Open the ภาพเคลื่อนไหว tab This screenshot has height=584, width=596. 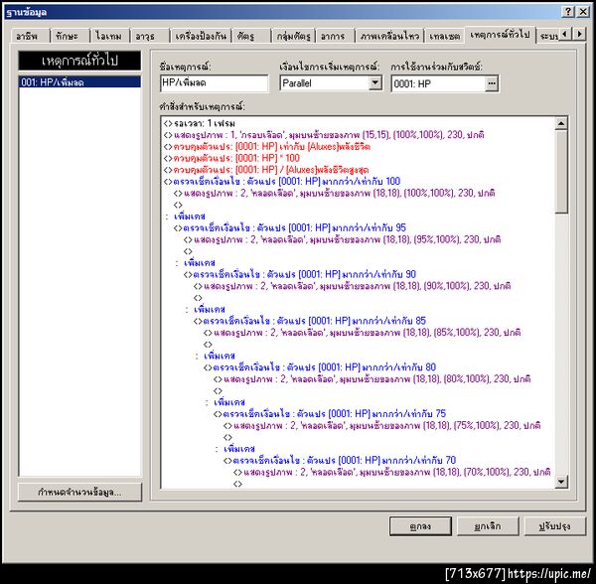click(389, 36)
